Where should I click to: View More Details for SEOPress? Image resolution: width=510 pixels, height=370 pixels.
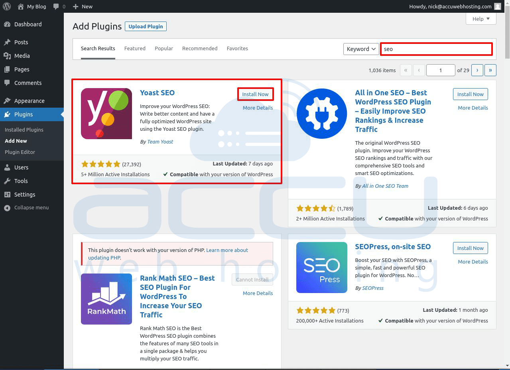click(473, 262)
